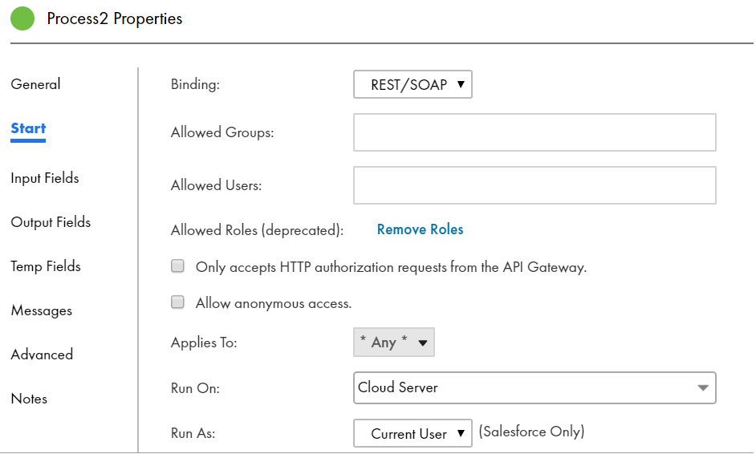This screenshot has height=454, width=756.
Task: Open the Messages tab
Action: (42, 310)
